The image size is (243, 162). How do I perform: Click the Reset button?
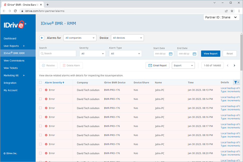click(230, 54)
